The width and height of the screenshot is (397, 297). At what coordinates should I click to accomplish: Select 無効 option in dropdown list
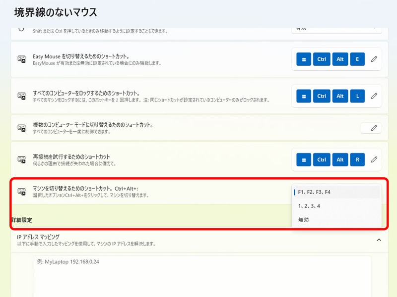[x=336, y=220]
